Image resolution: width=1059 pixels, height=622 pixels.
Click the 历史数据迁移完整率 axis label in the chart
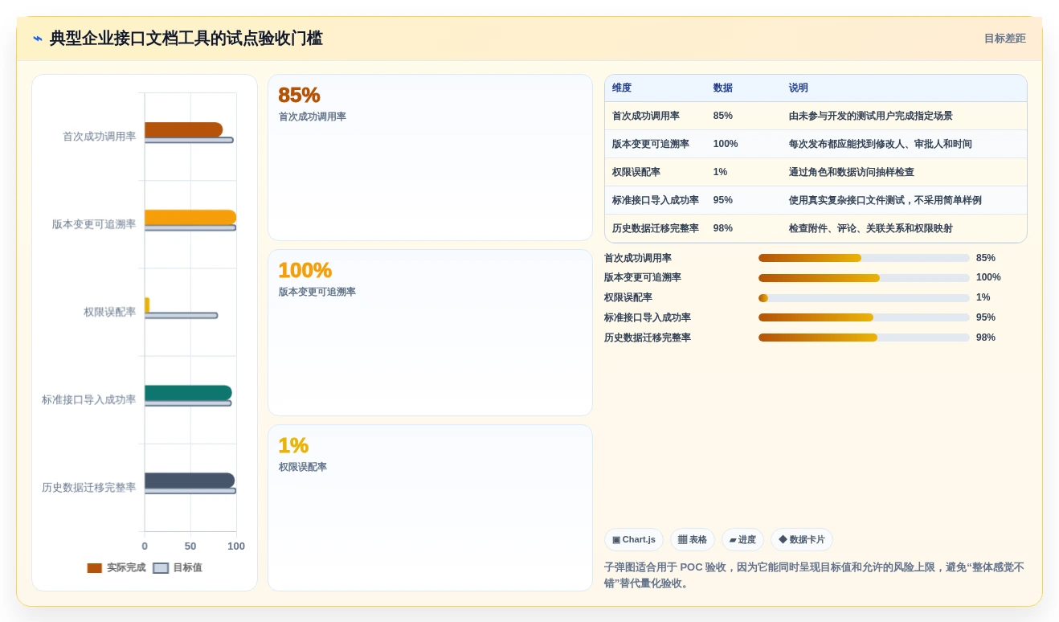pyautogui.click(x=89, y=487)
